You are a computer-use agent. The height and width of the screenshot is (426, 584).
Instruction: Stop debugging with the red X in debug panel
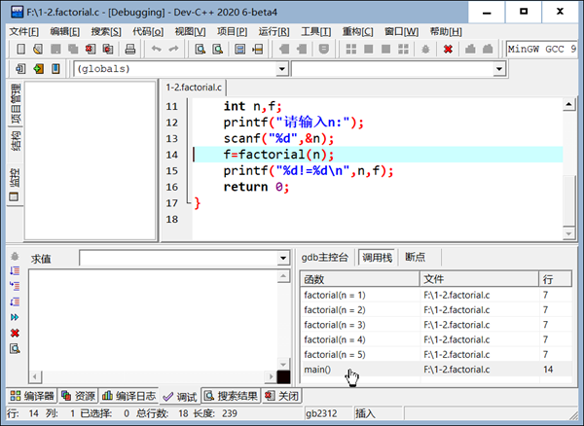[14, 333]
